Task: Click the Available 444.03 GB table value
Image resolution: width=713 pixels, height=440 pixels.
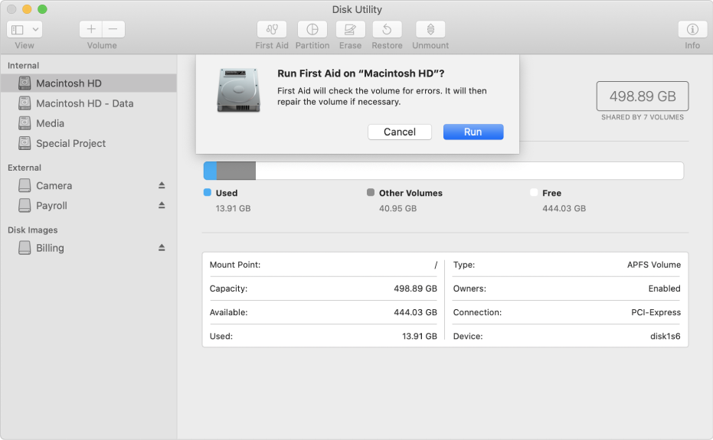Action: click(415, 312)
